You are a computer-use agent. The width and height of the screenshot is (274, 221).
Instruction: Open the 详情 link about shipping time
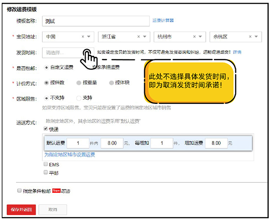click(x=237, y=52)
